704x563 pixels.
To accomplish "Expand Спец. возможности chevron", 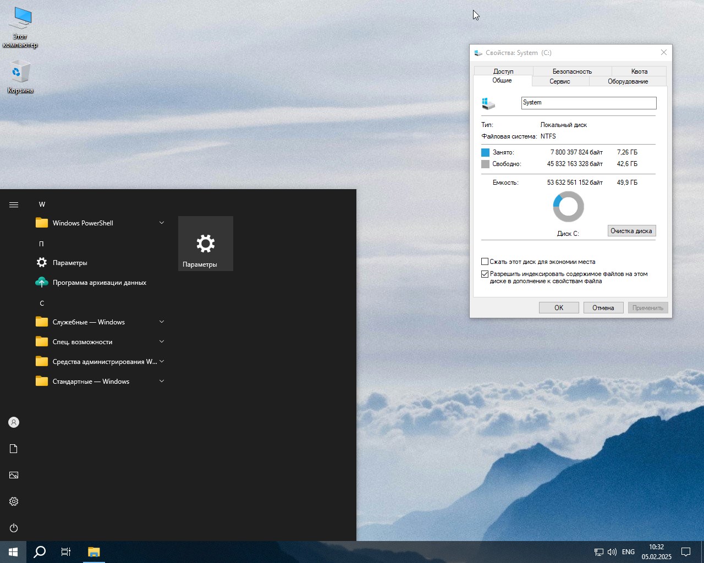I will pyautogui.click(x=162, y=341).
